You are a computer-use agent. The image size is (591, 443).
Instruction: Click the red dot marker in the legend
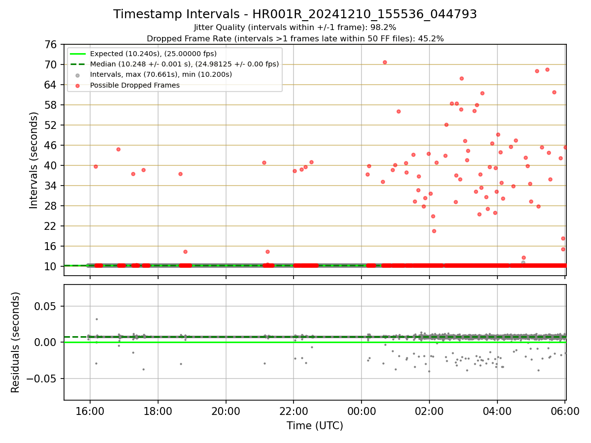[78, 85]
